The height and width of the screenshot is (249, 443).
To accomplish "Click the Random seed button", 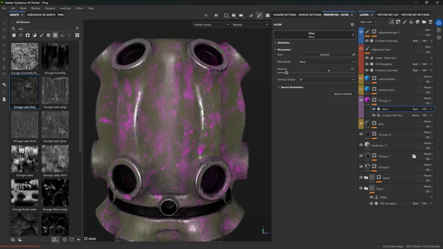I will (325, 55).
